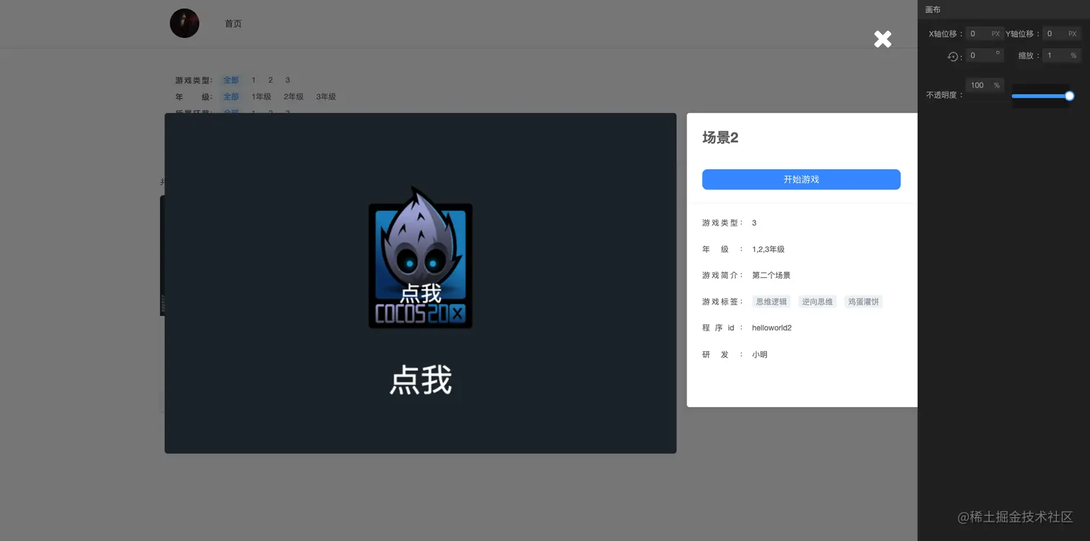Click the developer name 小明
Viewport: 1090px width, 541px height.
760,354
